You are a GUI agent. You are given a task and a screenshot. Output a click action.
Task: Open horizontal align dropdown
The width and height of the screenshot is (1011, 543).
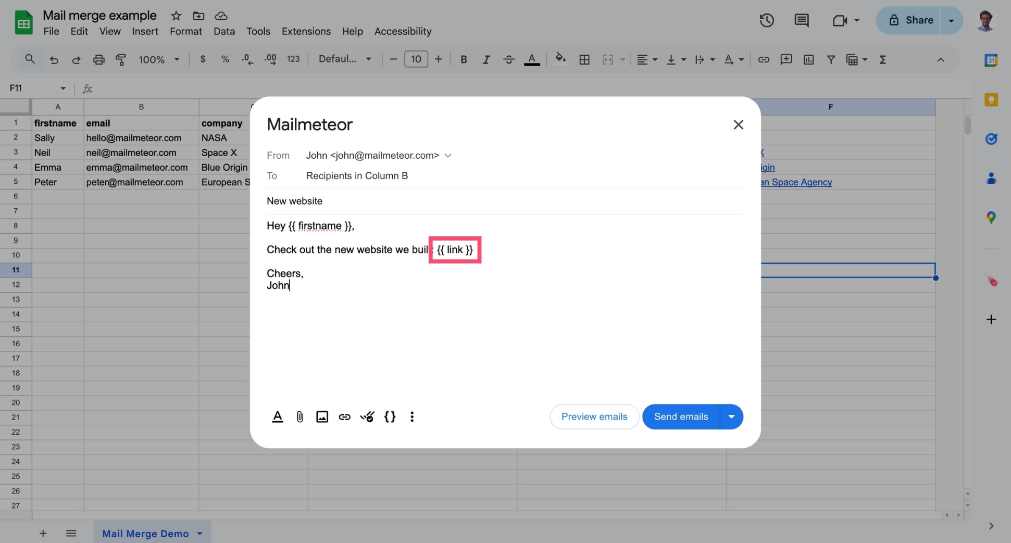tap(647, 59)
